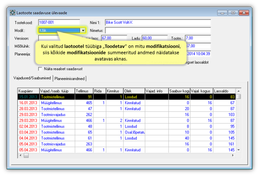Click the empty Nimetus input field
The height and width of the screenshot is (176, 259).
tap(158, 30)
